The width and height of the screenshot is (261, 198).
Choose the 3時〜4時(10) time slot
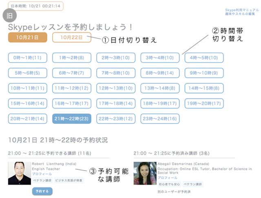click(160, 58)
